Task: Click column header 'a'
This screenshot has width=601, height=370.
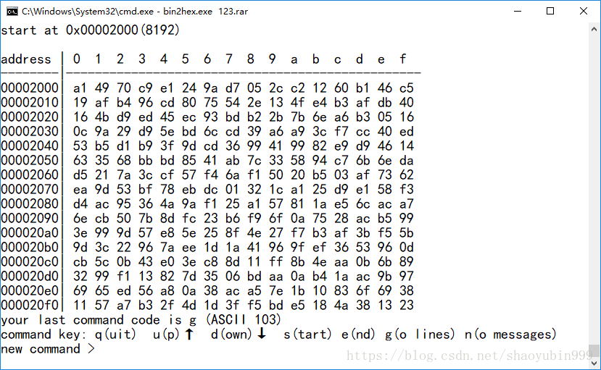Action: point(294,59)
